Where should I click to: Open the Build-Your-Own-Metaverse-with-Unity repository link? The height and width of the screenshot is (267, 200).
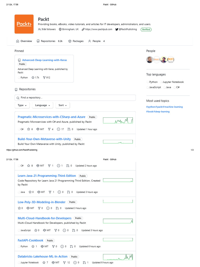(x=44, y=139)
